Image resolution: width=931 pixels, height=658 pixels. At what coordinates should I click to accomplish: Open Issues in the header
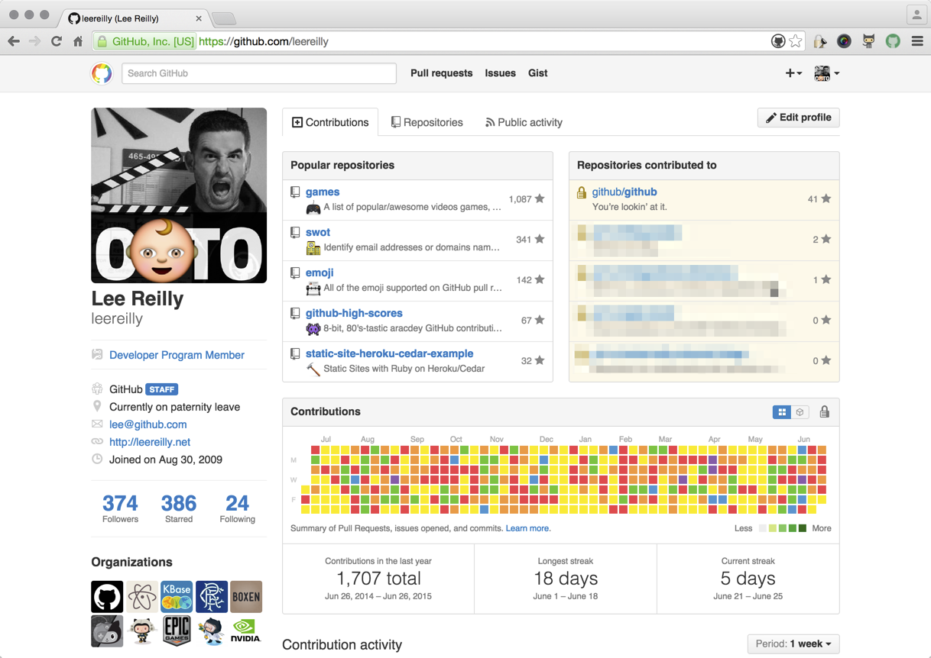click(500, 73)
